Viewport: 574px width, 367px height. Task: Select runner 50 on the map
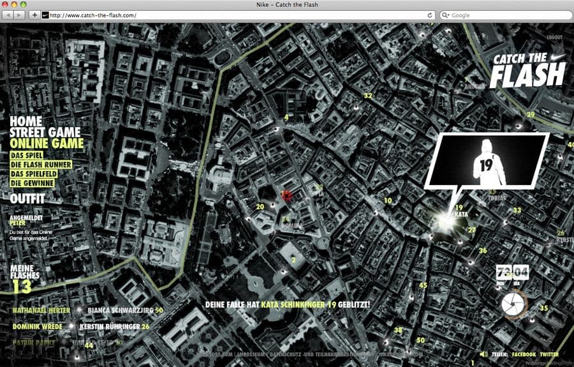point(420,340)
